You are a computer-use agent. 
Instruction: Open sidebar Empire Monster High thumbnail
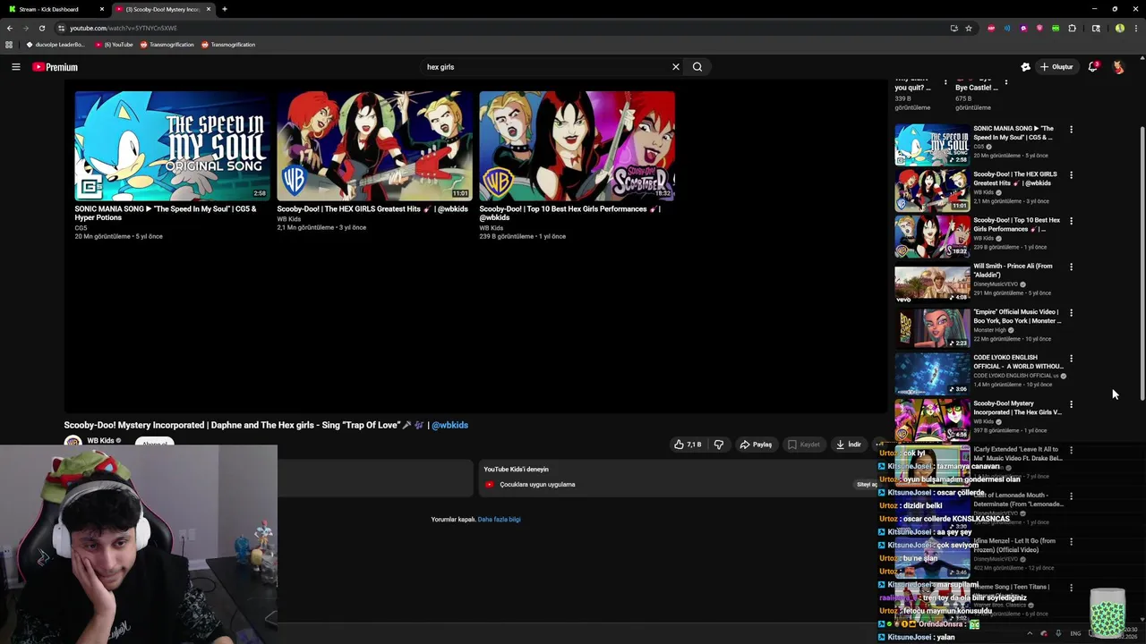click(932, 328)
